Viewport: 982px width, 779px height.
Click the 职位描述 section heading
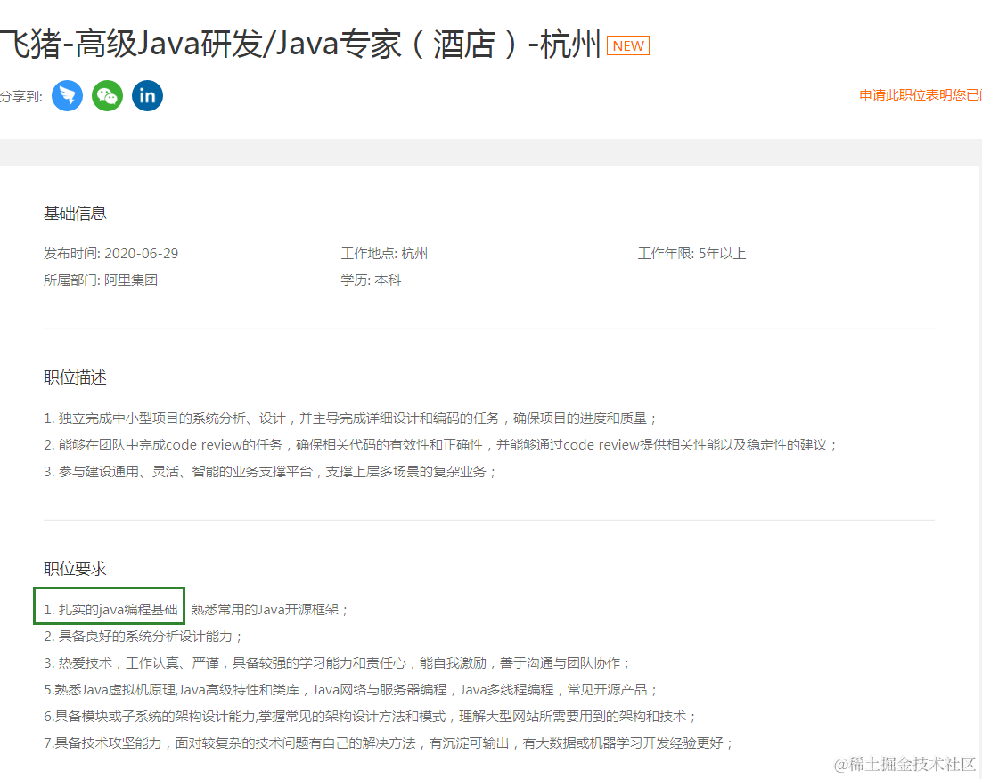(x=75, y=377)
